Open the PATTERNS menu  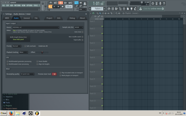[17, 5]
